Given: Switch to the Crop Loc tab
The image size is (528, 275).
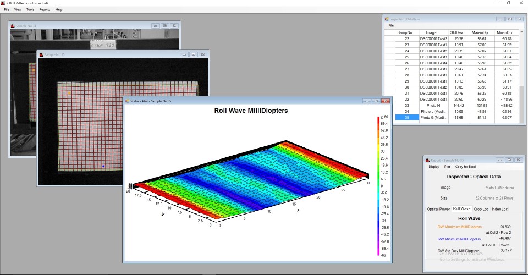Looking at the screenshot, I should pyautogui.click(x=481, y=209).
